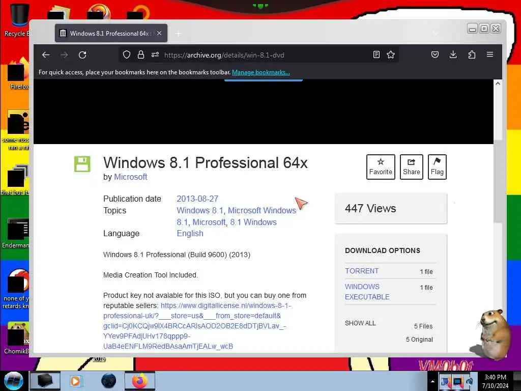The height and width of the screenshot is (391, 521).
Task: Click the forward navigation arrow
Action: (x=64, y=55)
